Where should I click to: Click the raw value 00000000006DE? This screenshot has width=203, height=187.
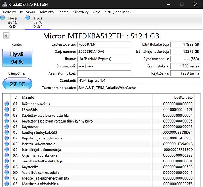178,161
